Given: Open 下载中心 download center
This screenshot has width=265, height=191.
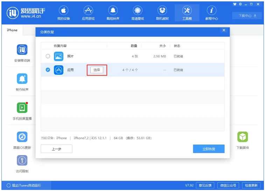Looking at the screenshot, I should pyautogui.click(x=247, y=16).
